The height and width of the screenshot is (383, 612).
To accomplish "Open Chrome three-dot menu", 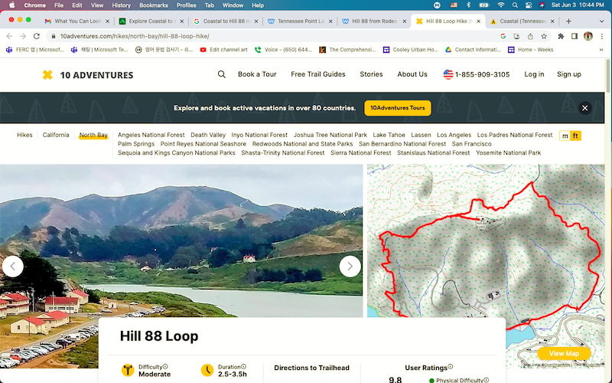I will click(x=602, y=36).
